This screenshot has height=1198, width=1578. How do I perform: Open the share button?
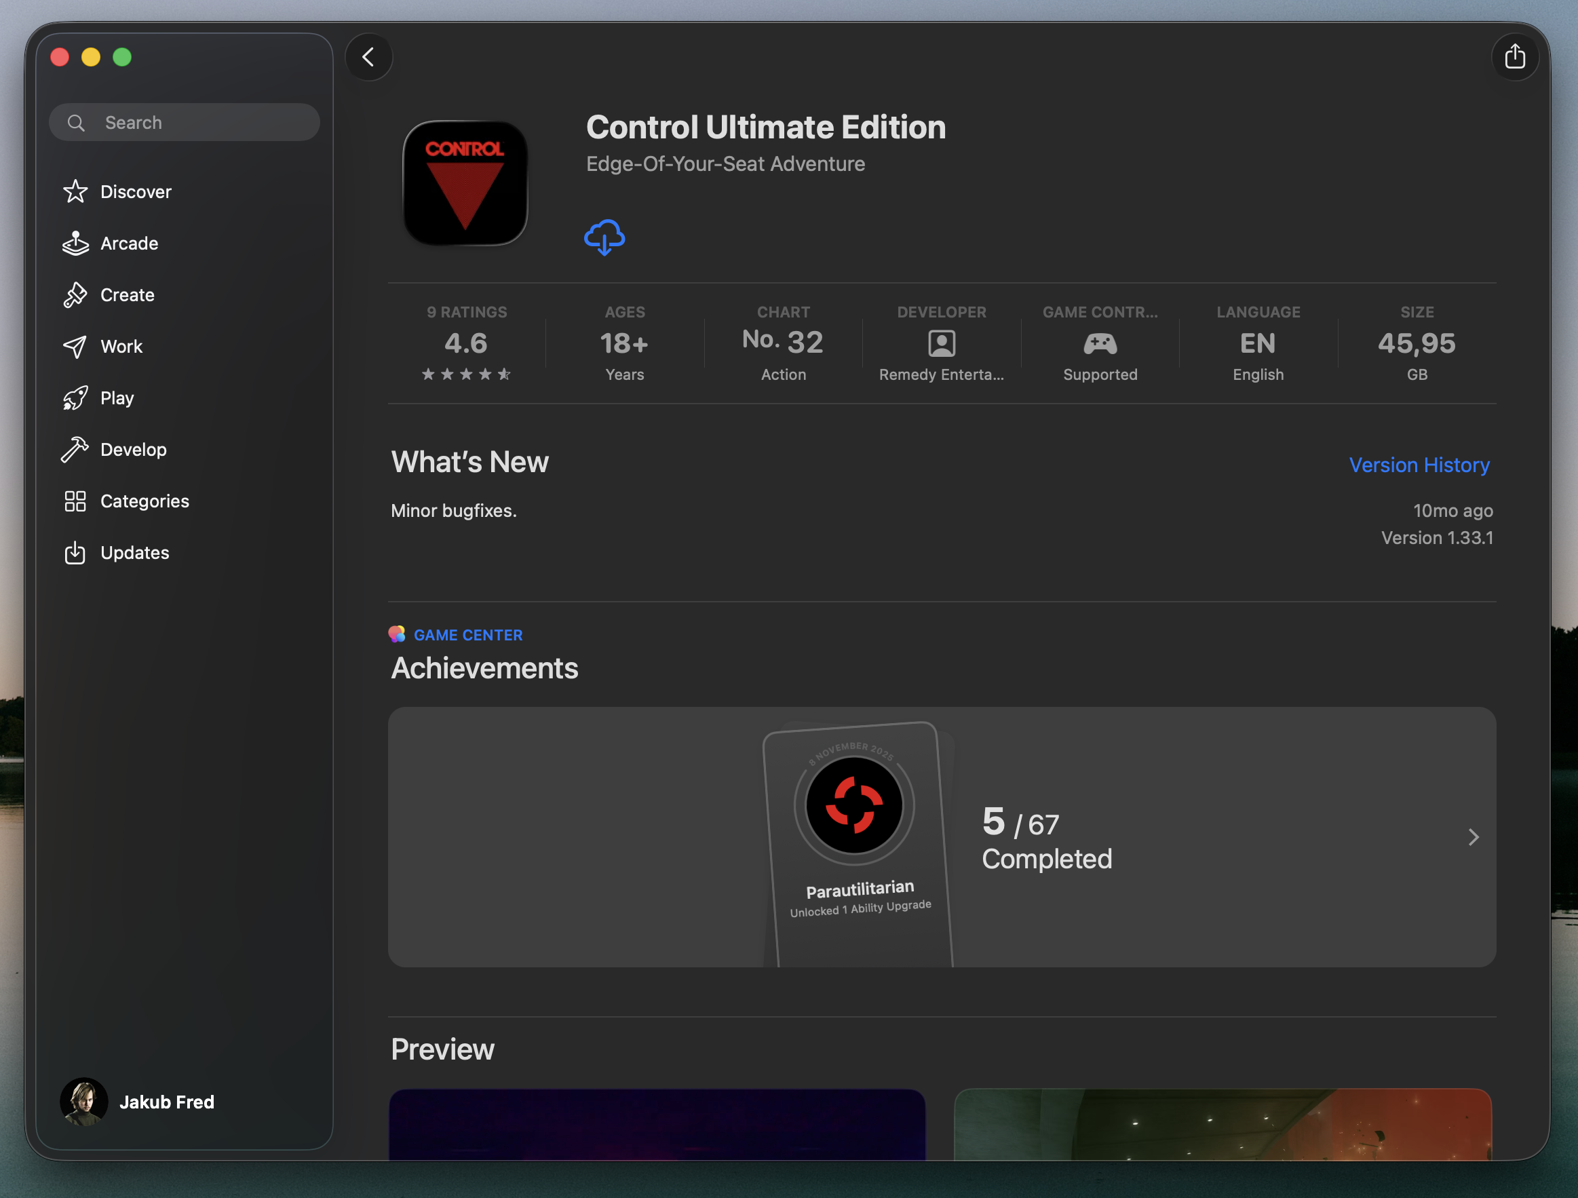(1514, 57)
